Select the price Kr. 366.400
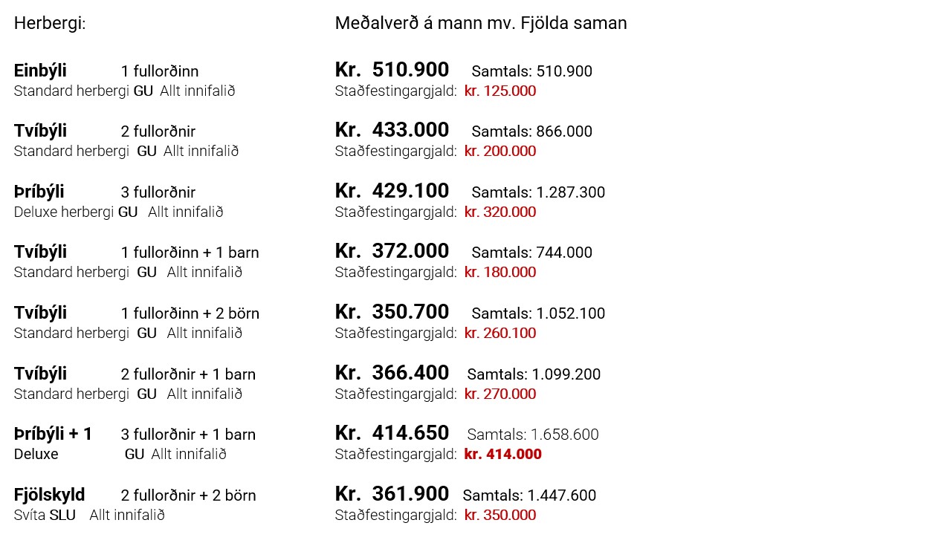The width and height of the screenshot is (944, 543). 392,374
